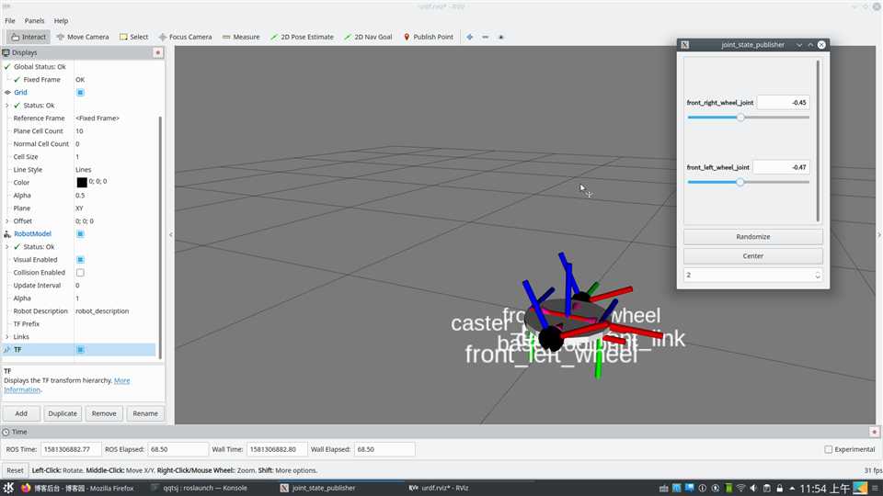Viewport: 883px width, 496px height.
Task: Open the toolbar options gear icon
Action: pyautogui.click(x=500, y=37)
